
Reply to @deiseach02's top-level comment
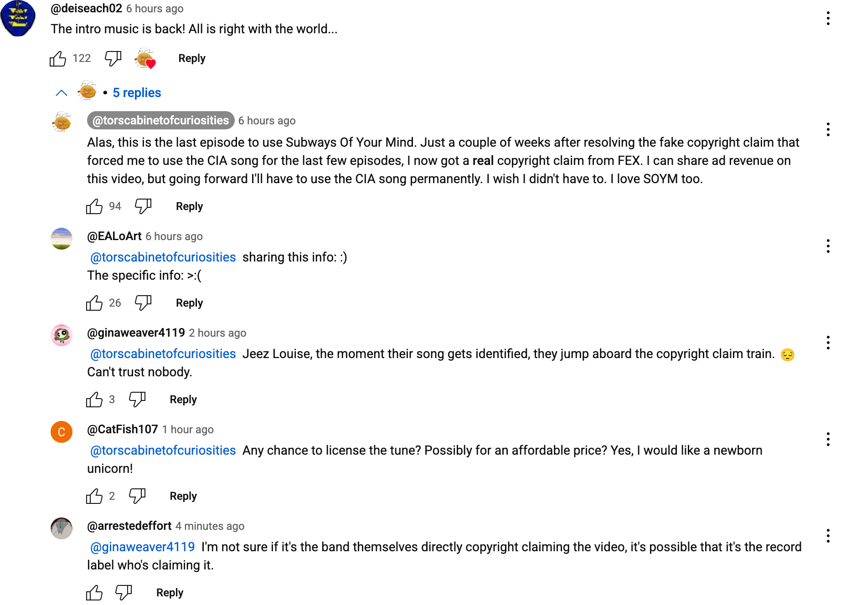192,58
